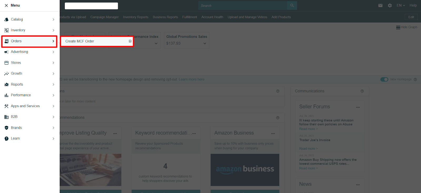Click the Hide Graph icon
This screenshot has width=421, height=193.
point(398,27)
